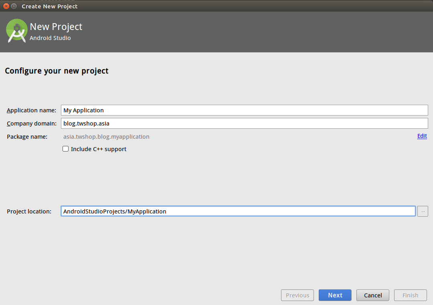
Task: Click the Android Studio subtitle text
Action: pos(50,38)
